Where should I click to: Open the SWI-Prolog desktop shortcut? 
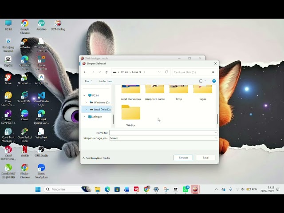(x=58, y=25)
